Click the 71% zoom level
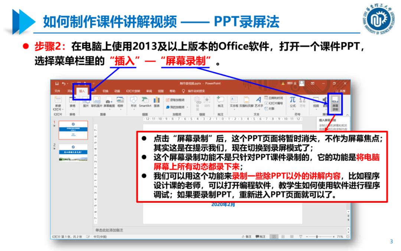The height and width of the screenshot is (251, 401). click(340, 236)
